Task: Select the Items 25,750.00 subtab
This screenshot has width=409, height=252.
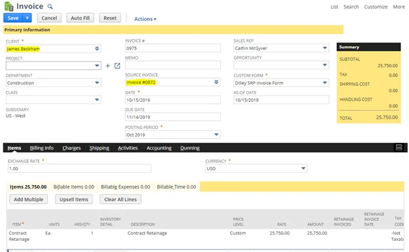Action: (28, 187)
